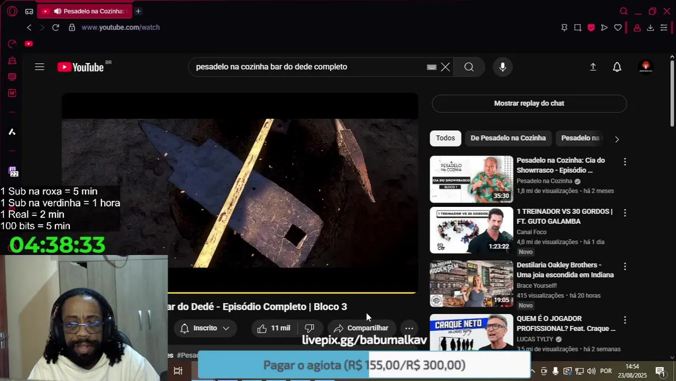The width and height of the screenshot is (676, 381).
Task: Add page to bookmarks heart icon
Action: tap(618, 28)
